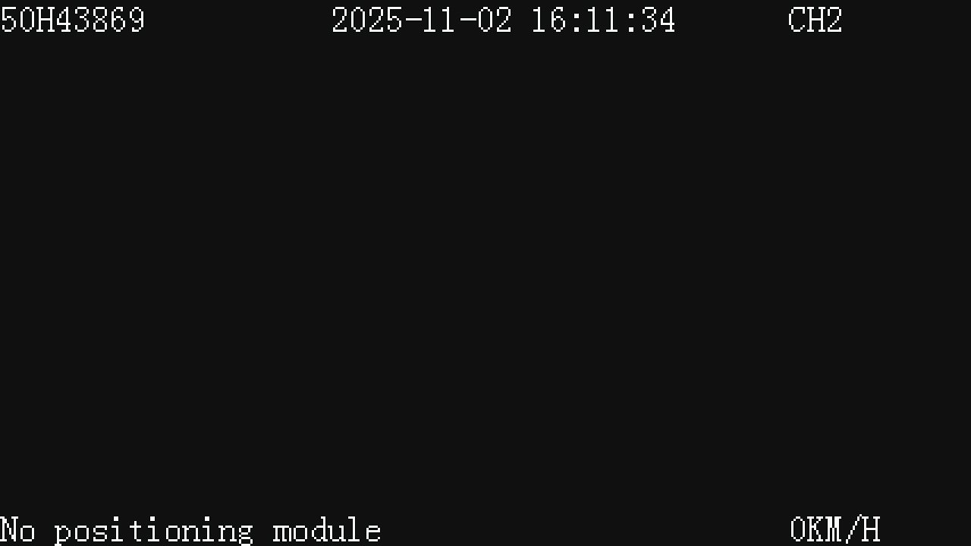The width and height of the screenshot is (971, 546).
Task: Click the word module in status text
Action: pos(327,530)
